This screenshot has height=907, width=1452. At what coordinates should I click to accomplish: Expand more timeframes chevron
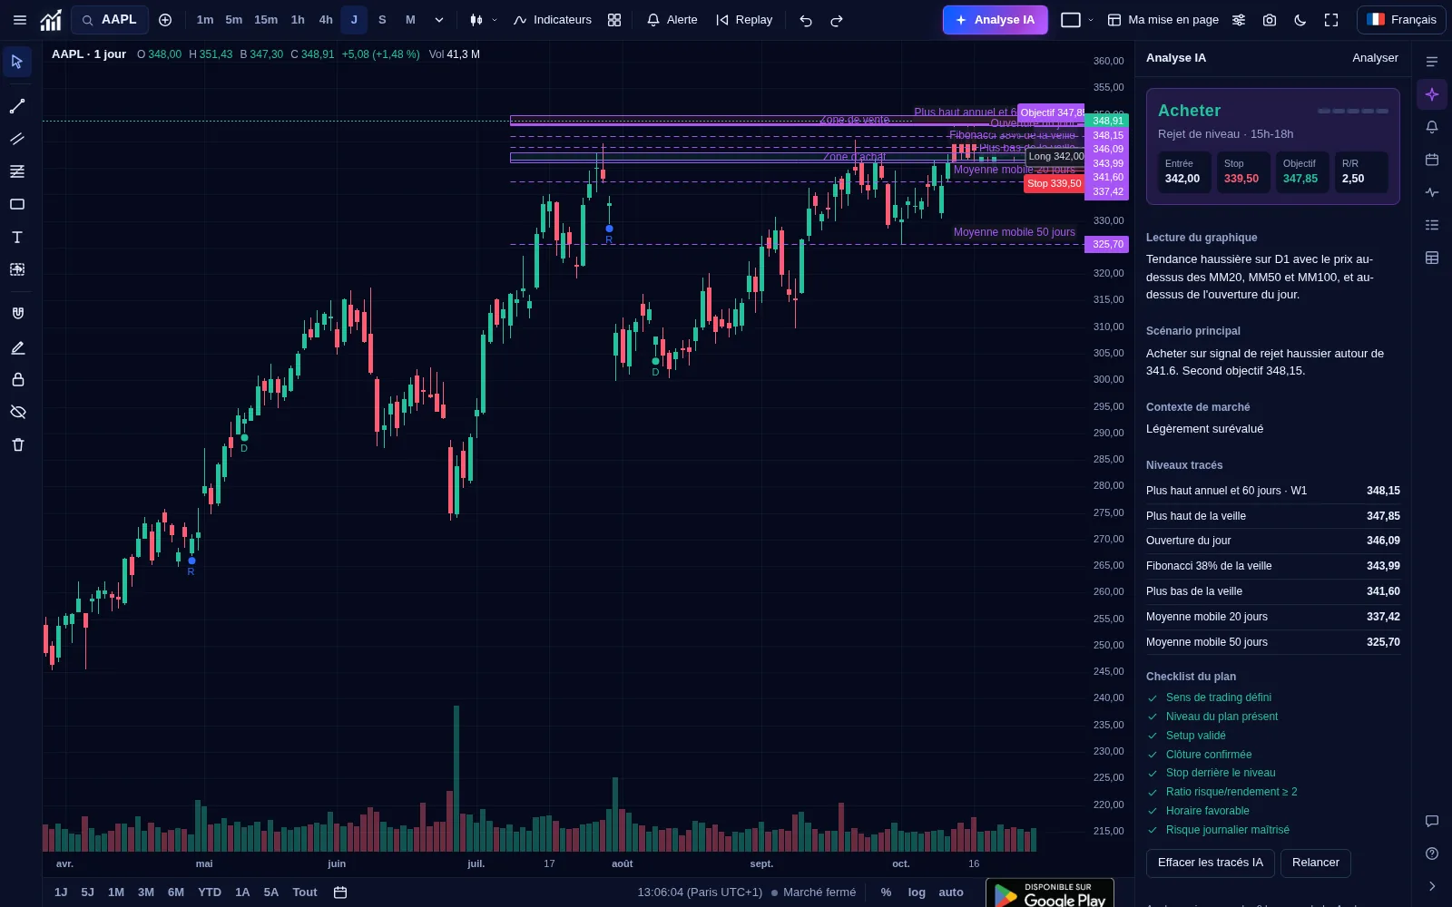point(439,20)
